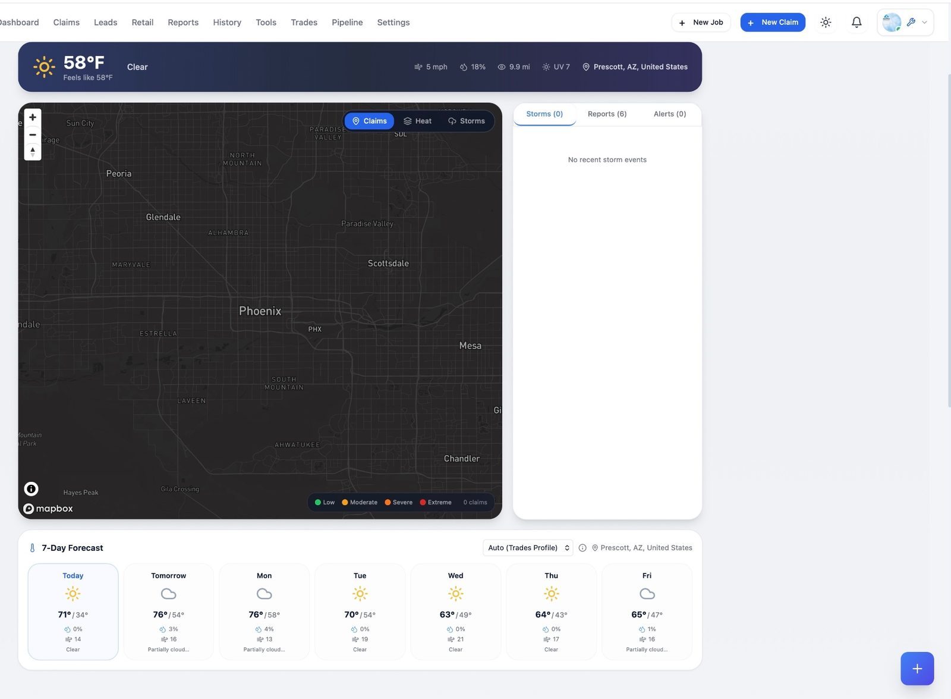Open the History nav item

(x=227, y=23)
